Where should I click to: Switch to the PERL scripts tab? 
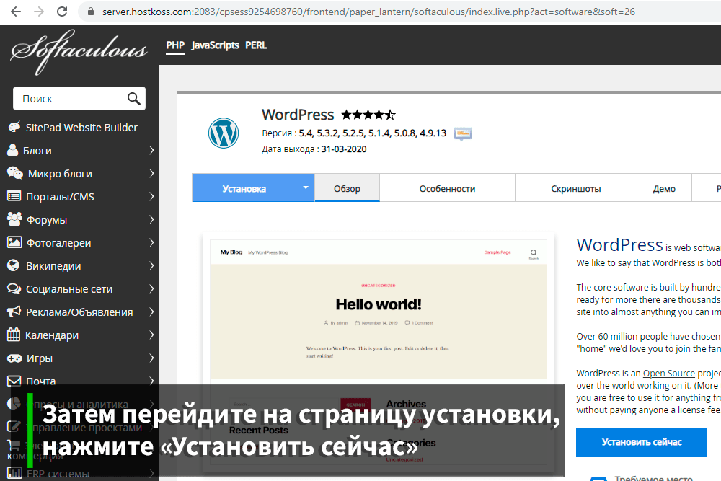coord(256,45)
